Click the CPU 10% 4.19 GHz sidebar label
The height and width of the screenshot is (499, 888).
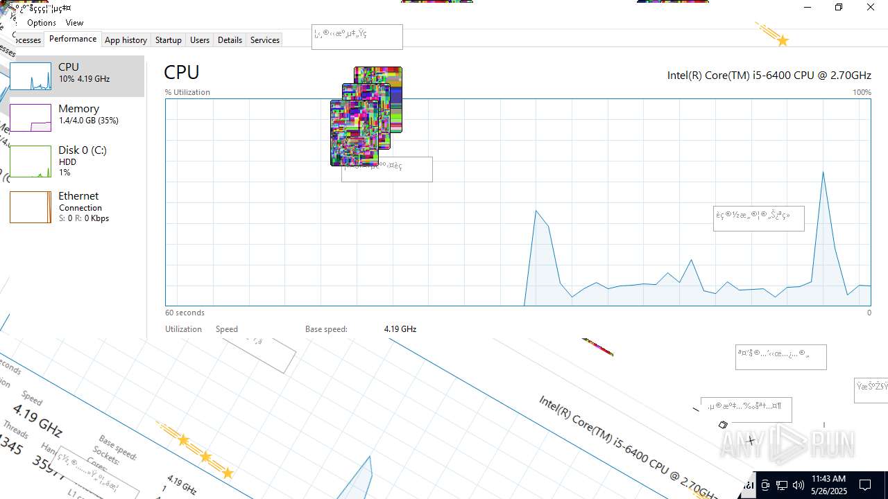point(84,73)
